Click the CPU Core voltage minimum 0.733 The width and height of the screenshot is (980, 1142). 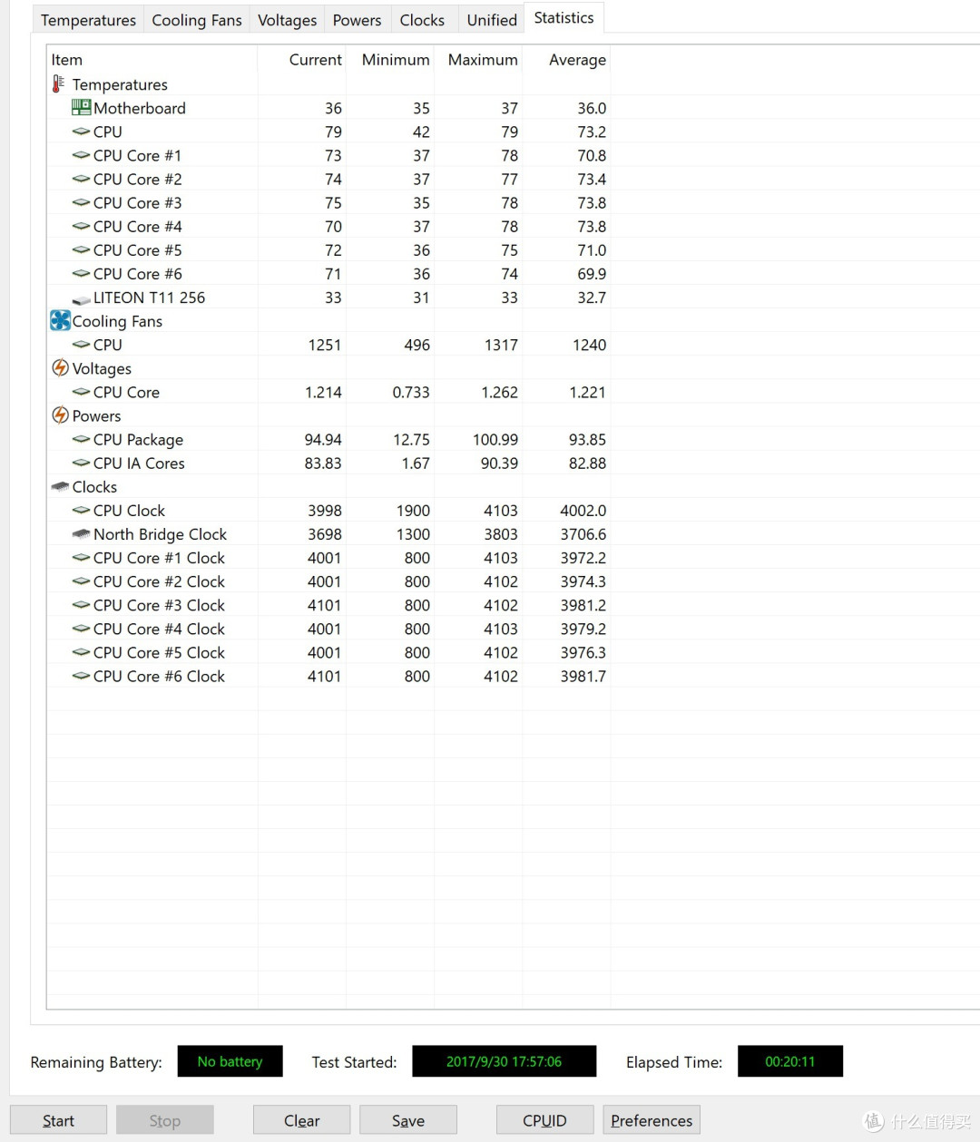point(411,393)
